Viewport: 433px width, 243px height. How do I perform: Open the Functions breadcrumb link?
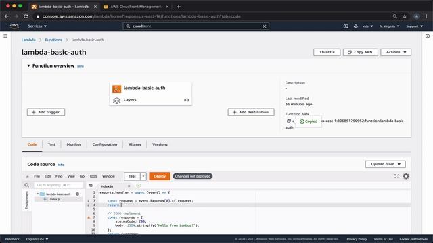(53, 40)
